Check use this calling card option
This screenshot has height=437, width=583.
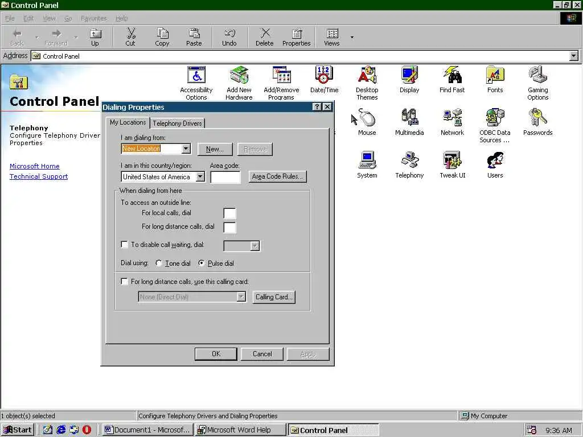click(x=125, y=281)
